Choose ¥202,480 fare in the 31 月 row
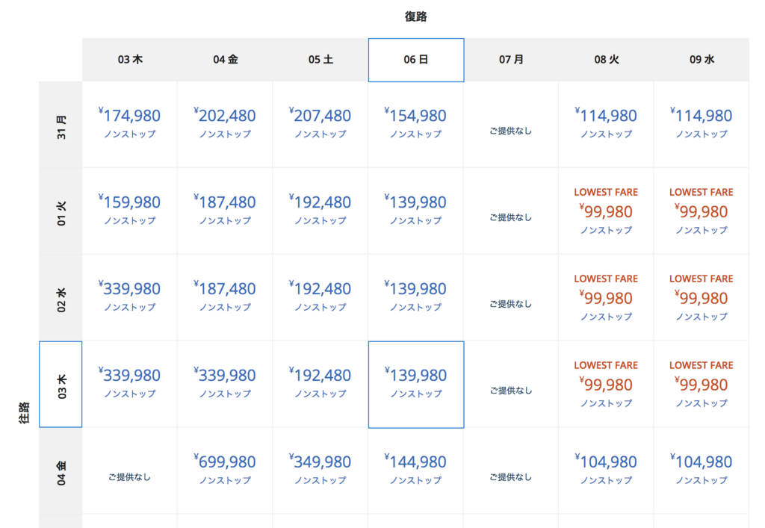765x528 pixels. (225, 125)
